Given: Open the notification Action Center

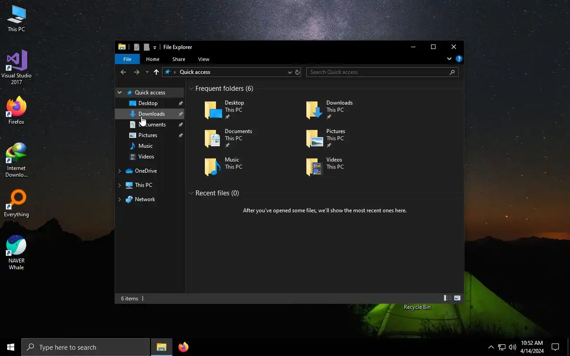Looking at the screenshot, I should (555, 347).
